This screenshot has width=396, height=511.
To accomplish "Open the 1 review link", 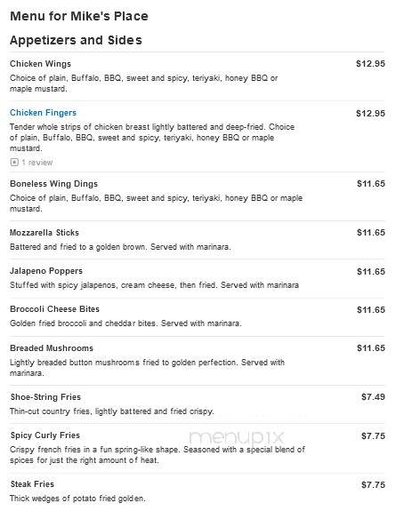I will coord(36,163).
